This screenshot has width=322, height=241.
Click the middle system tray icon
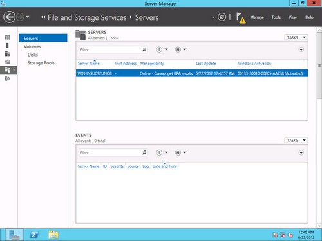[283, 235]
